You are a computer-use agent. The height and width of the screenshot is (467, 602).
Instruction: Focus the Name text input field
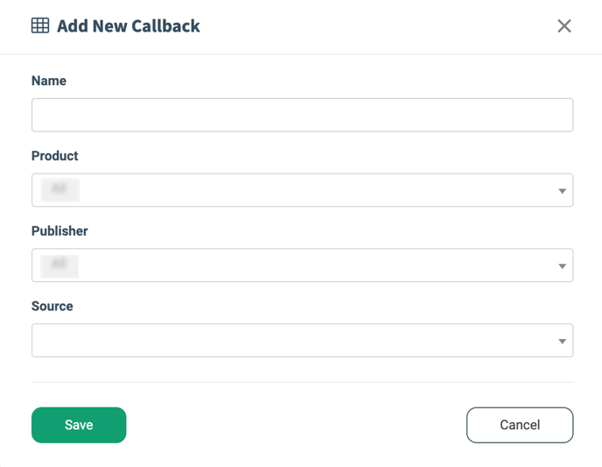point(302,115)
